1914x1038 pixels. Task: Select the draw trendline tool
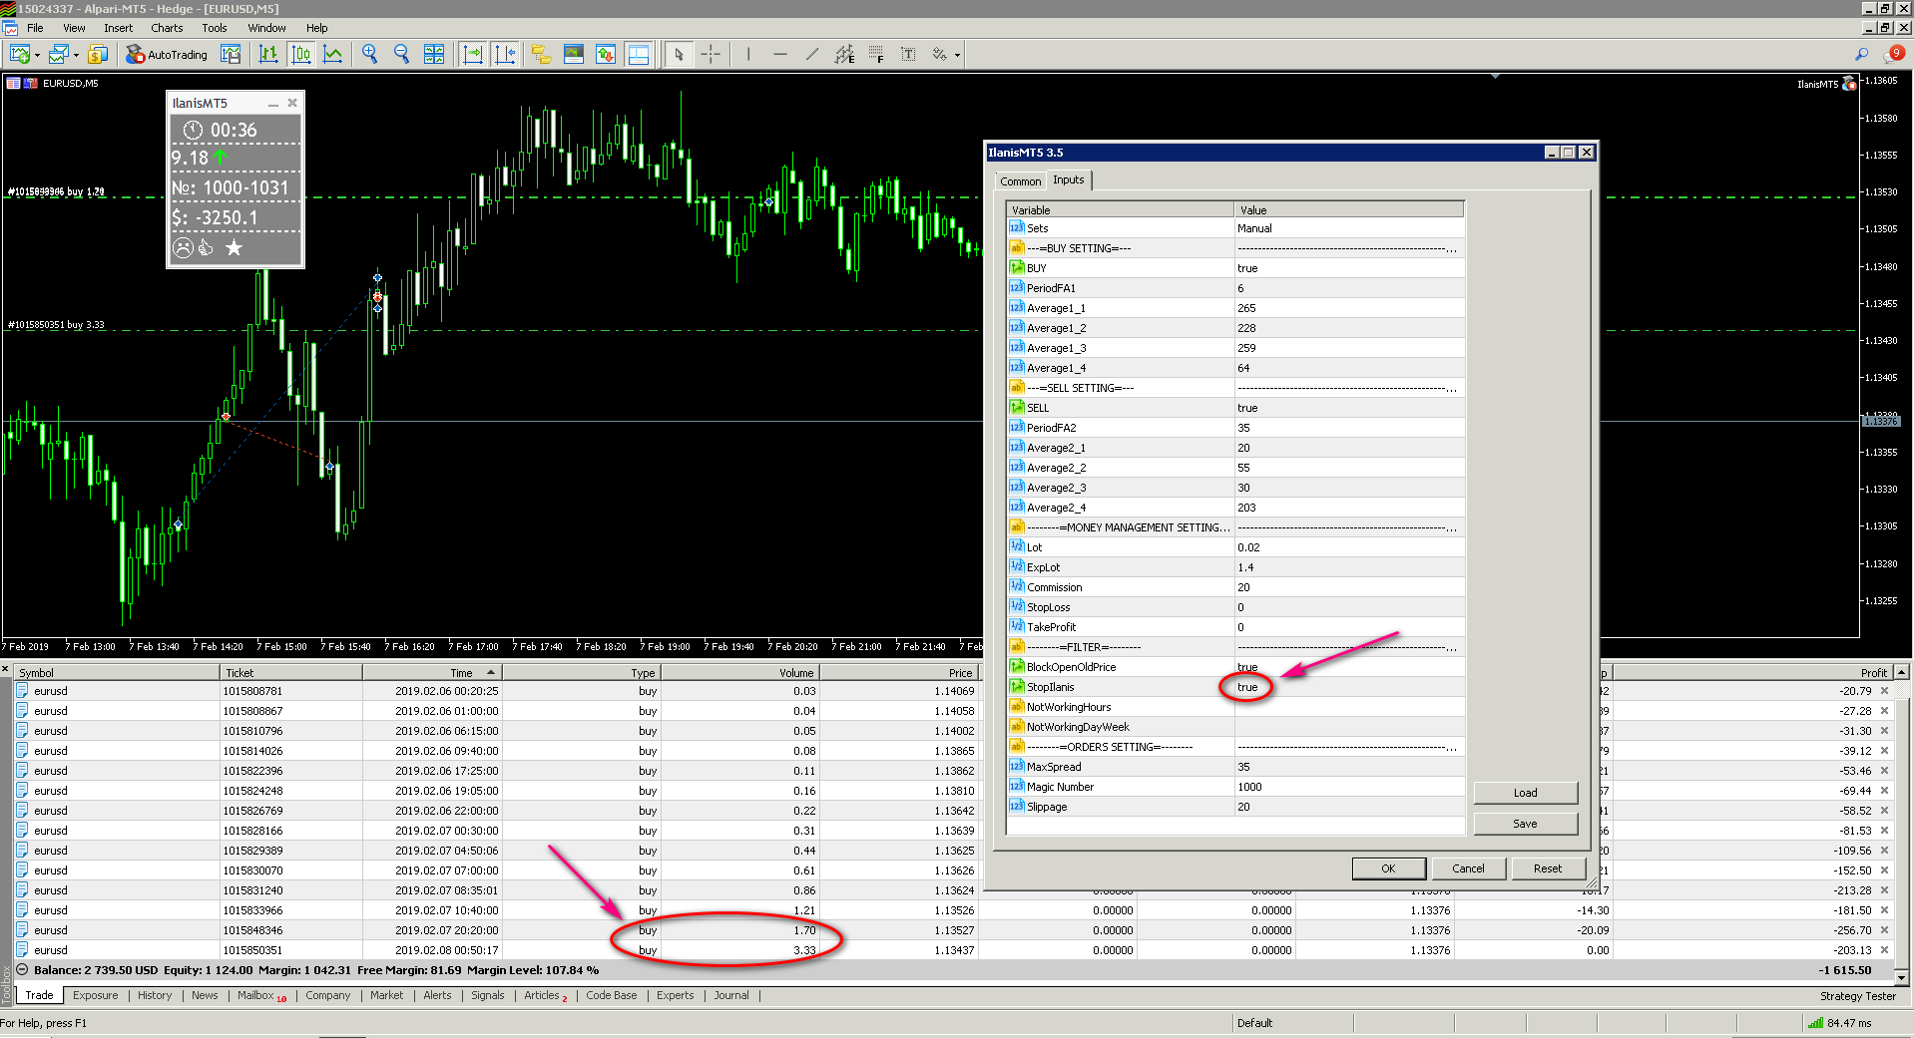(812, 55)
